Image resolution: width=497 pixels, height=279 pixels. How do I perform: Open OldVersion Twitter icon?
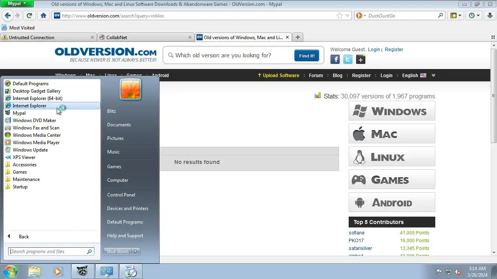(348, 59)
